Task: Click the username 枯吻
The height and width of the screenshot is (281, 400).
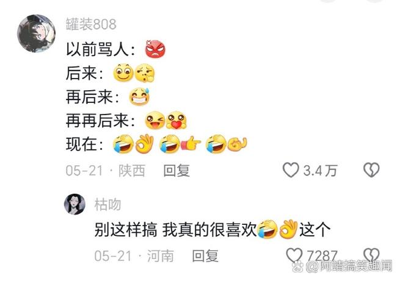Action: 107,204
